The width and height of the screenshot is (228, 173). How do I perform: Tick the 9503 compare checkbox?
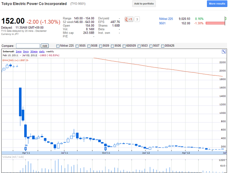(139, 46)
